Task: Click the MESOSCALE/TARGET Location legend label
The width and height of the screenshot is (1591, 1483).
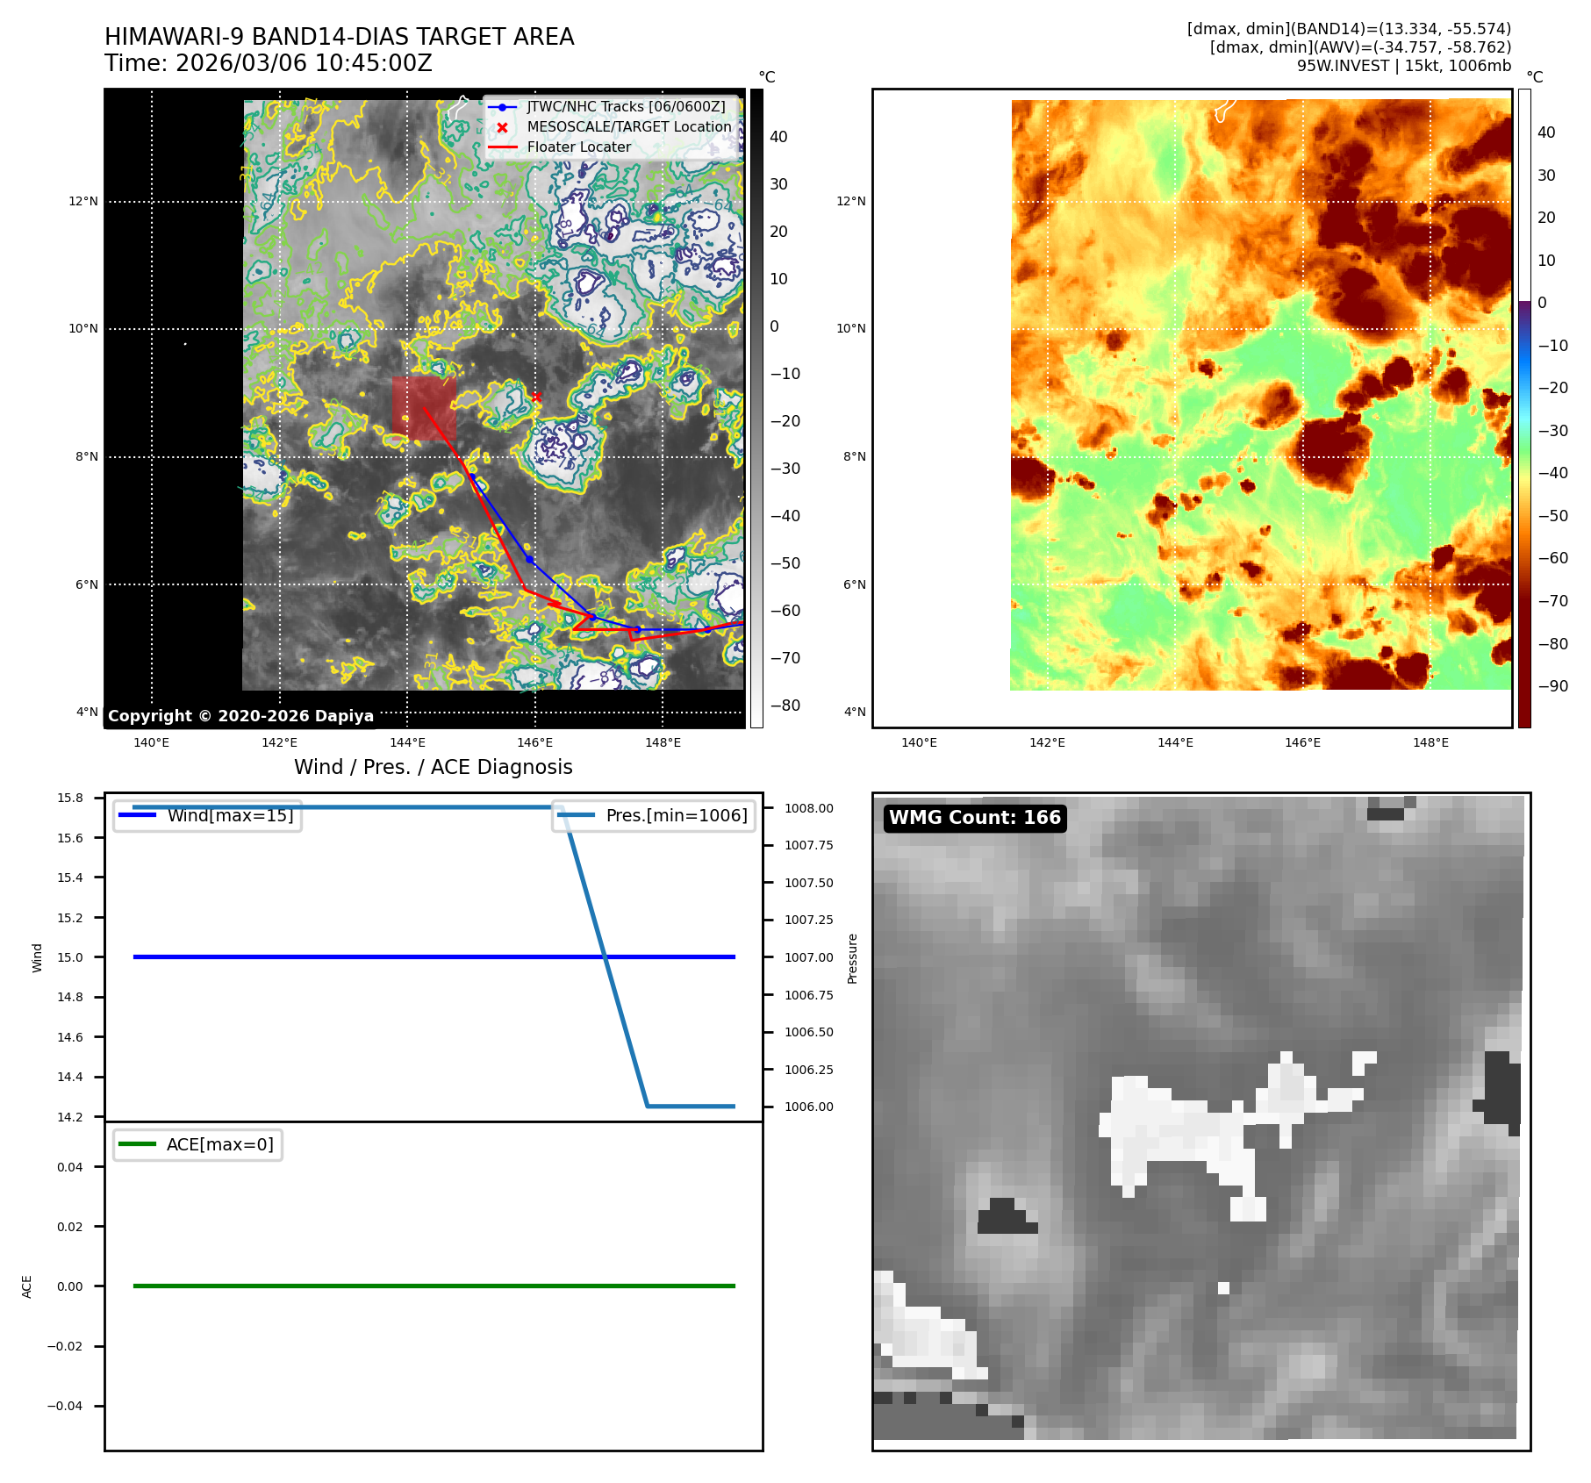Action: (628, 127)
